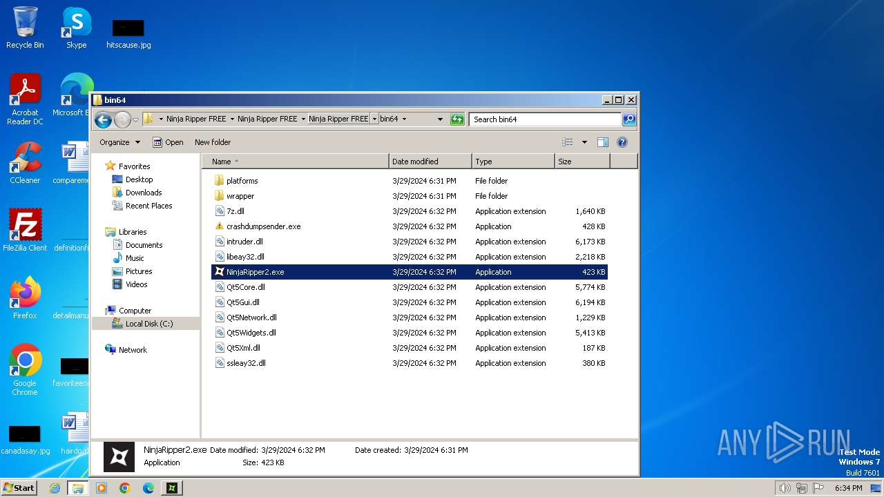Expand the first Ninja Ripper FREE breadcrumb arrow
The height and width of the screenshot is (497, 884).
232,119
